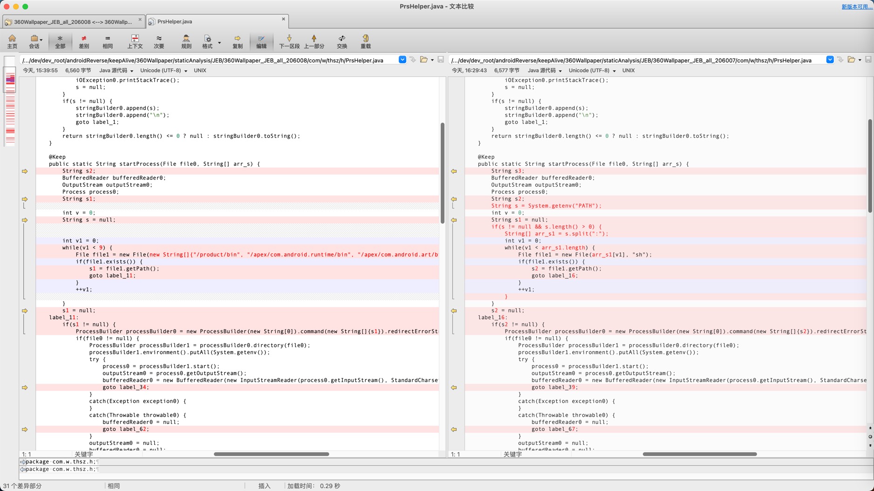The width and height of the screenshot is (874, 491).
Task: Open file browser for left pane
Action: tap(423, 60)
